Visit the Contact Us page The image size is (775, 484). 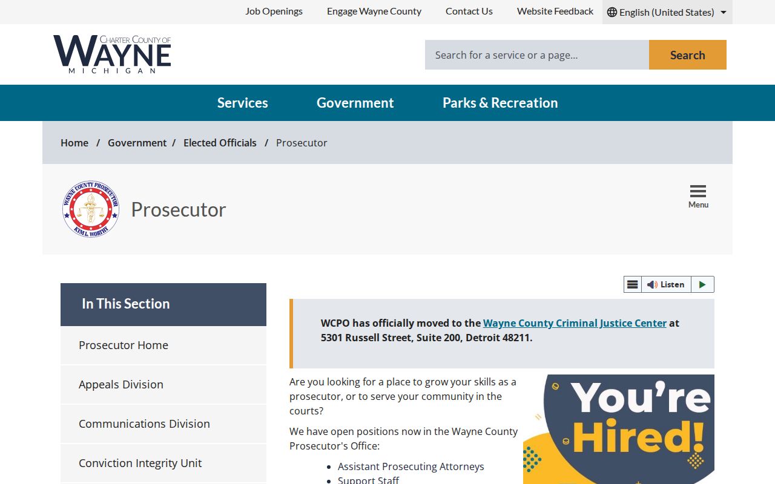(469, 11)
